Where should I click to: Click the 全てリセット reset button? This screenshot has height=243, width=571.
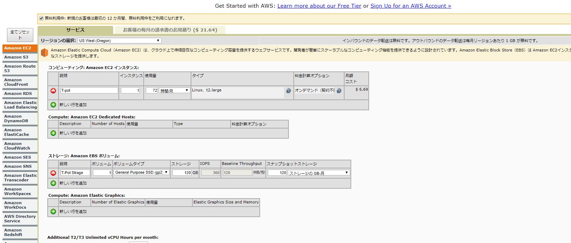[x=20, y=35]
